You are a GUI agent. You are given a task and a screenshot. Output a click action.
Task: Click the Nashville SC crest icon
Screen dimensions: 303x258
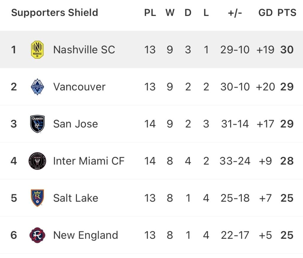tap(37, 50)
